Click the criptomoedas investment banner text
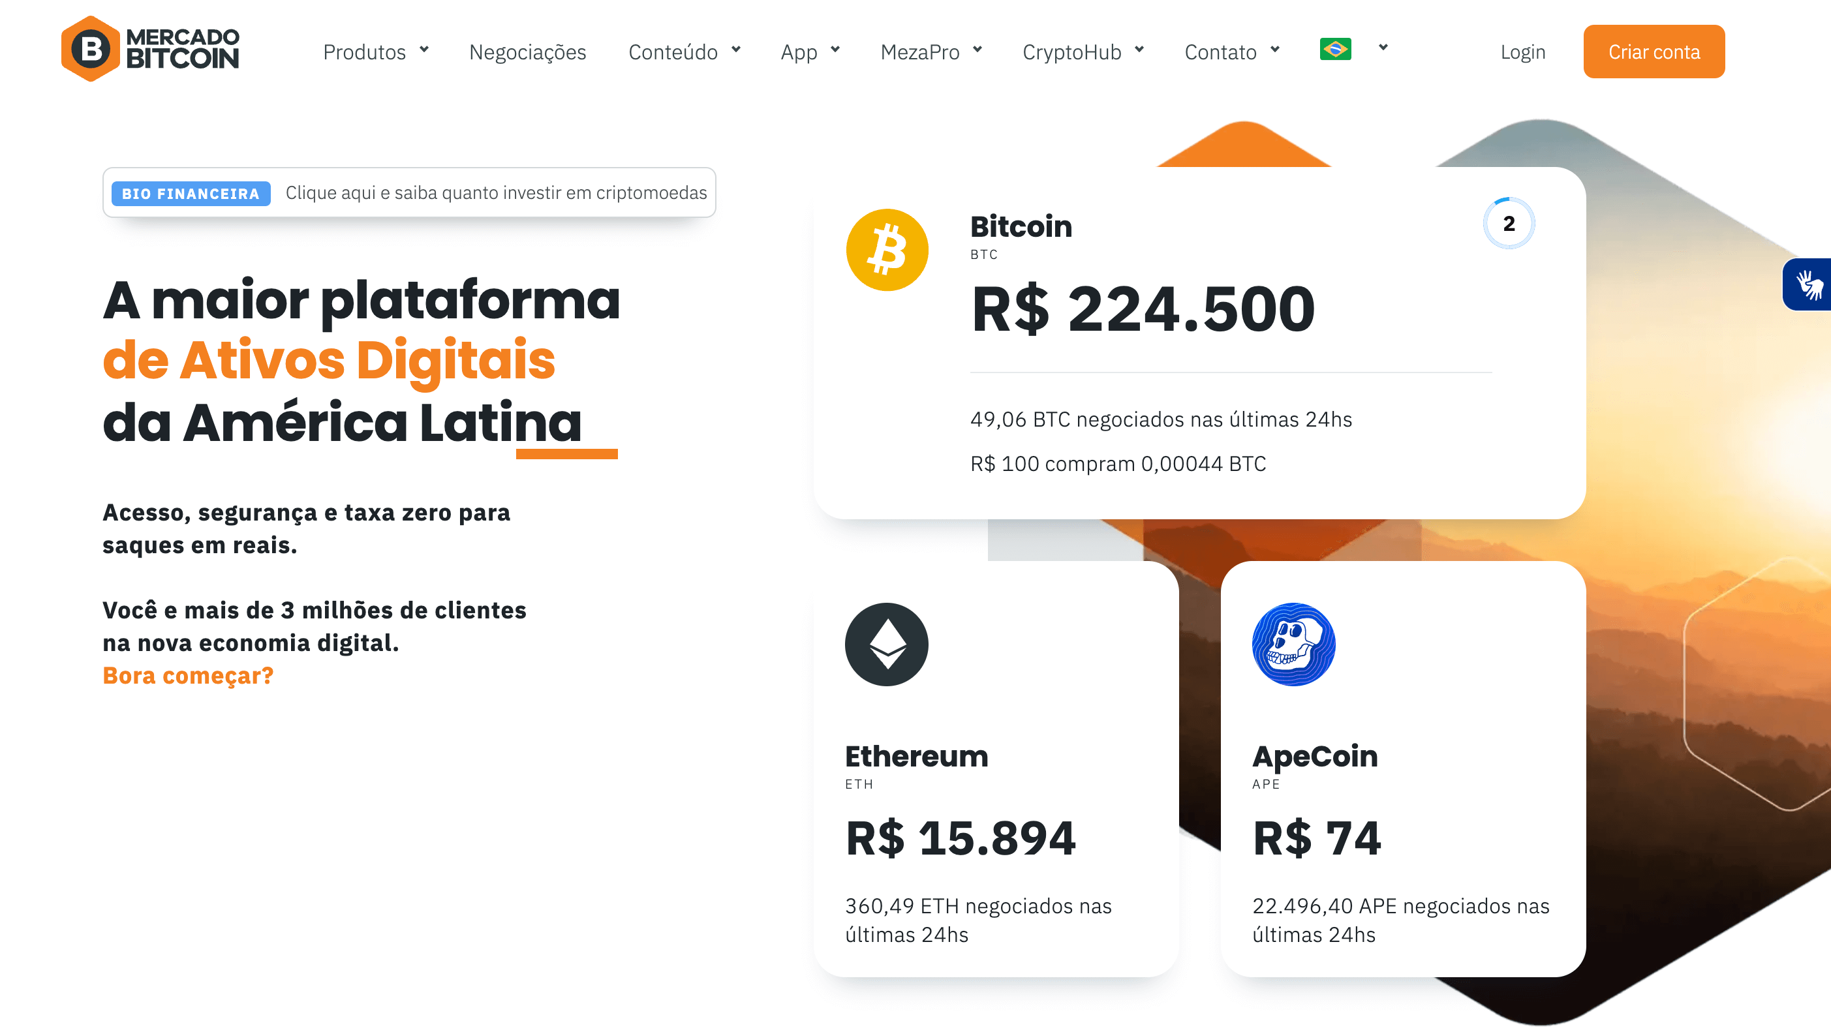The image size is (1831, 1032). click(x=495, y=192)
